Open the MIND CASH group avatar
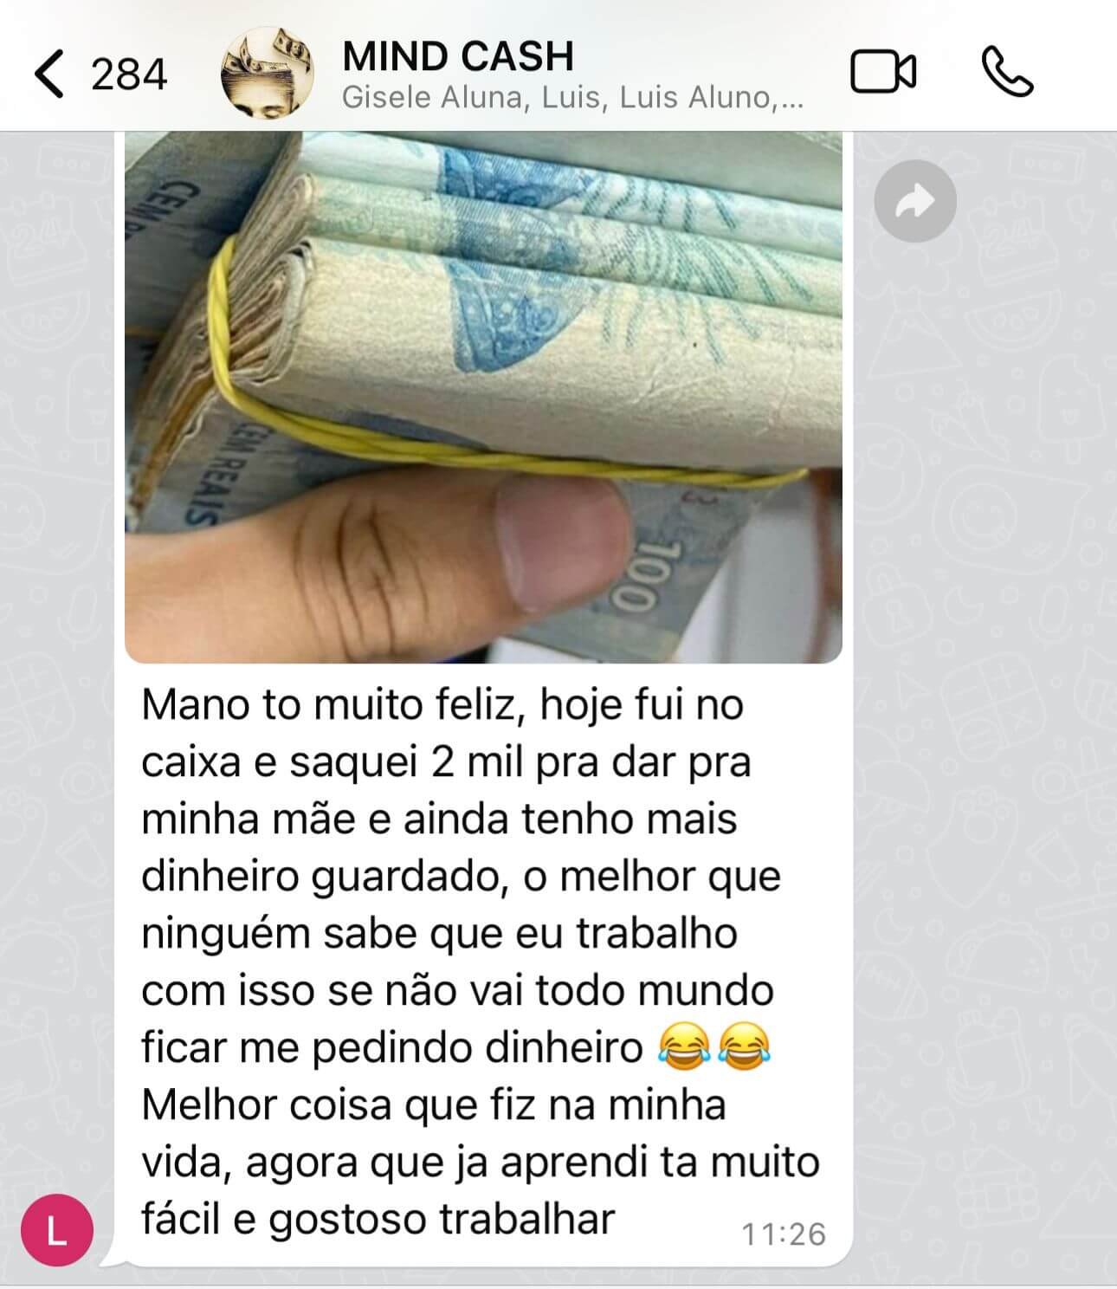 268,73
